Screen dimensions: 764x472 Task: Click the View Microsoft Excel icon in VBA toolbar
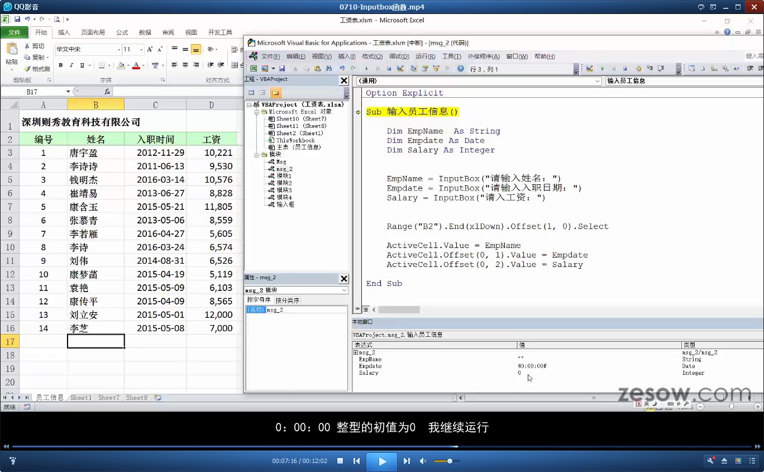254,69
